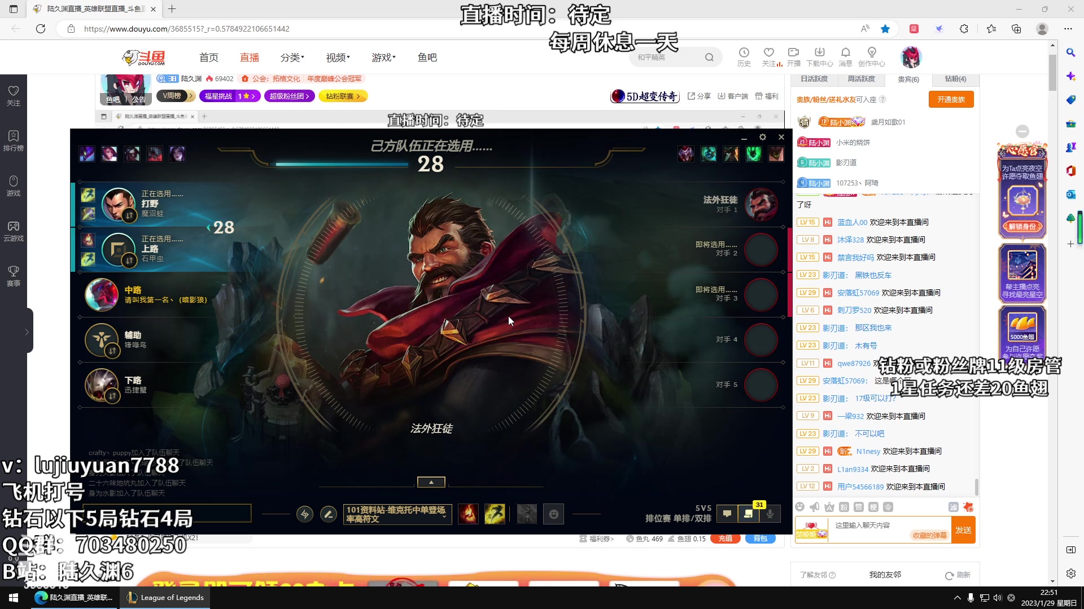This screenshot has width=1084, height=609.
Task: Switch to 首页 in Douyu nav
Action: pos(209,58)
